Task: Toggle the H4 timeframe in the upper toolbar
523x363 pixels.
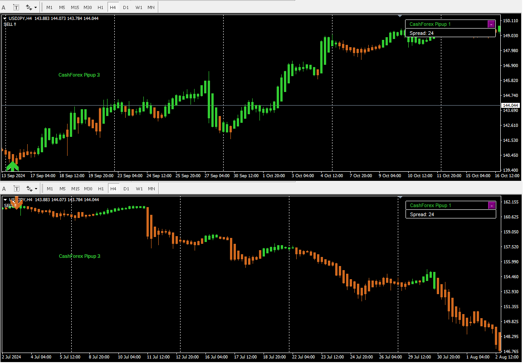Action: pyautogui.click(x=113, y=7)
